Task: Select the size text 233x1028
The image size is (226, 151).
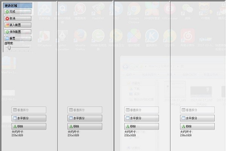Action: pos(17,135)
